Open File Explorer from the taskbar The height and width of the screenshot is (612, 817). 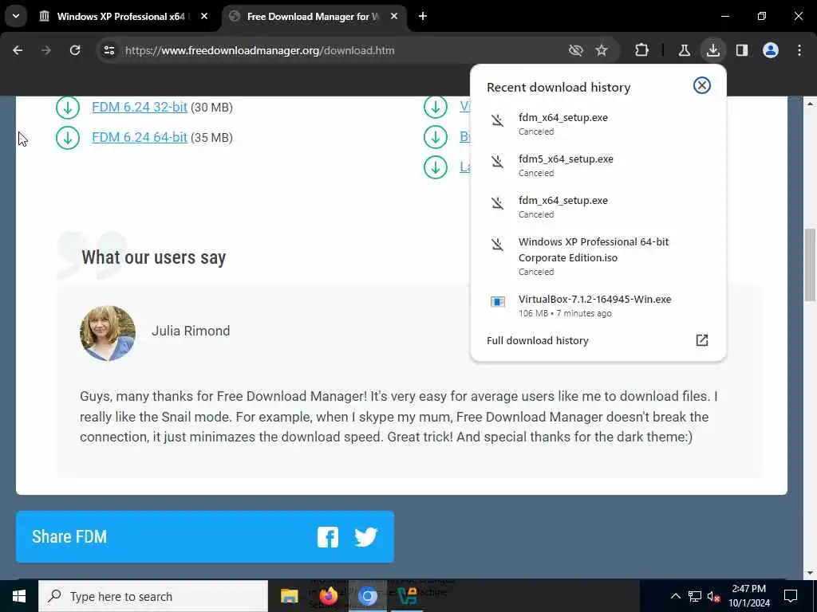(x=289, y=596)
